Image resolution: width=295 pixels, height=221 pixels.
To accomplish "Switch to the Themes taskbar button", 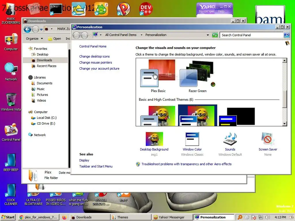I will tap(131, 217).
